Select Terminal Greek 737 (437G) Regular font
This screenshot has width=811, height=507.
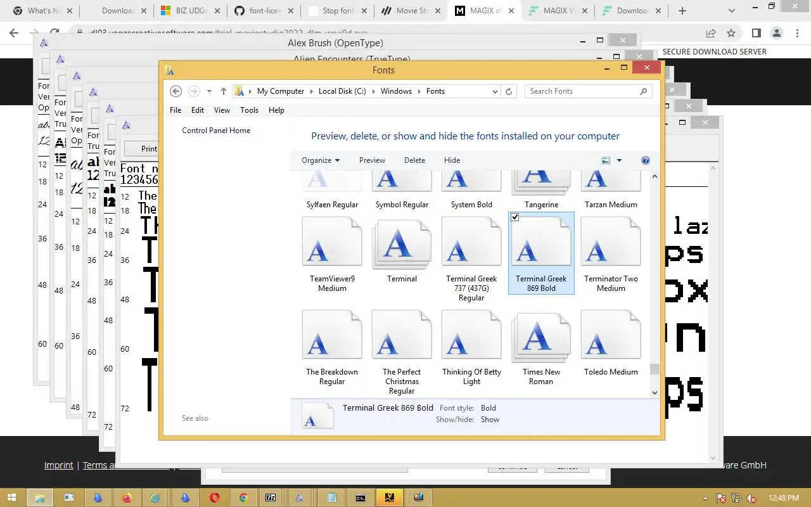pos(471,259)
